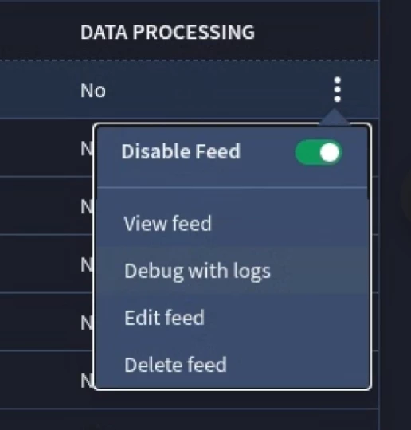Toggle the green Disable Feed switch
The image size is (411, 430).
(319, 152)
